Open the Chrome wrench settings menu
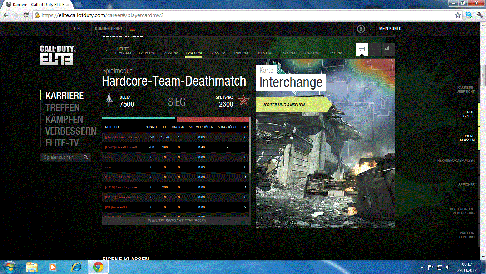486x274 pixels. (479, 15)
